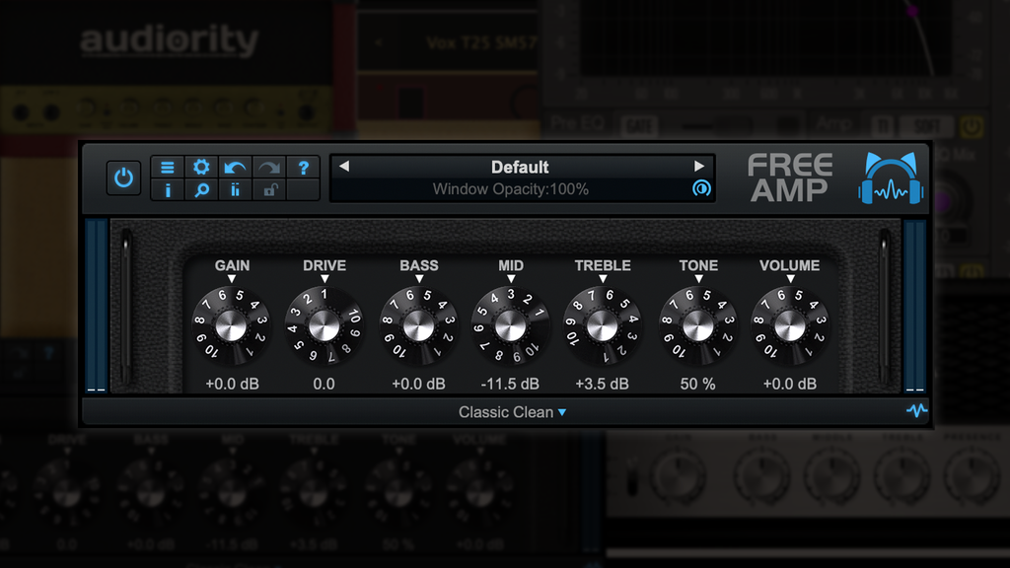Click the TREBLE knob
The width and height of the screenshot is (1010, 568).
tap(603, 326)
